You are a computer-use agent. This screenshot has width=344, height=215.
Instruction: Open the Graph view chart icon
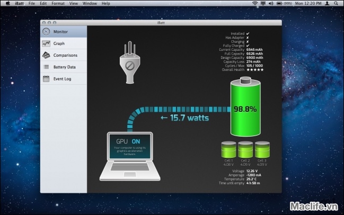tap(46, 43)
